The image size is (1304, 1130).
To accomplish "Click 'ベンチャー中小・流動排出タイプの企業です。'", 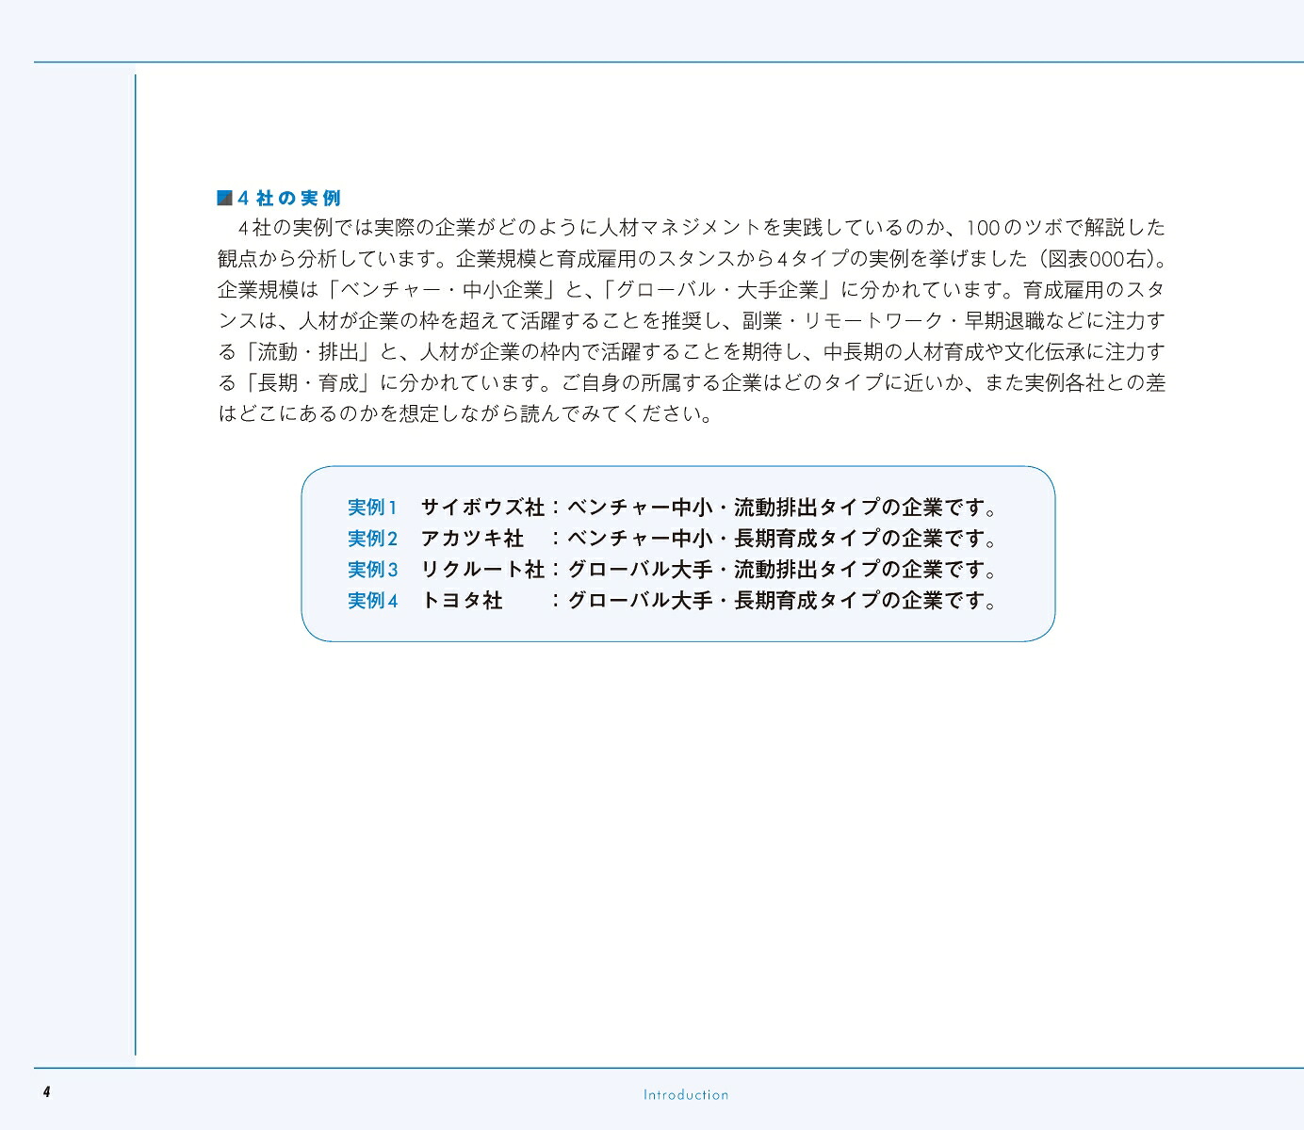I will (x=783, y=508).
